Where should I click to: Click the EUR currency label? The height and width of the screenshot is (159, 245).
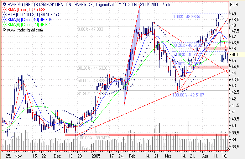click(234, 5)
